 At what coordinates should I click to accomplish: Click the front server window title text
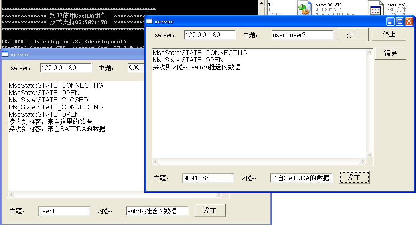coord(164,22)
